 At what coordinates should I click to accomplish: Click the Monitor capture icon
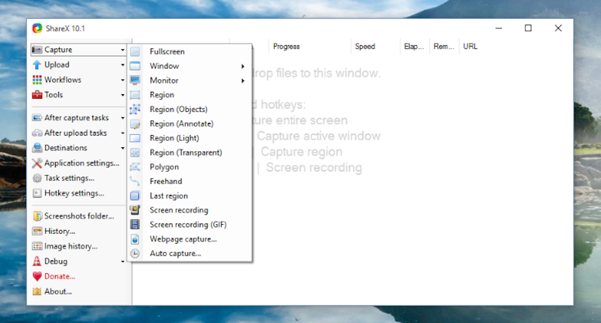(x=135, y=81)
